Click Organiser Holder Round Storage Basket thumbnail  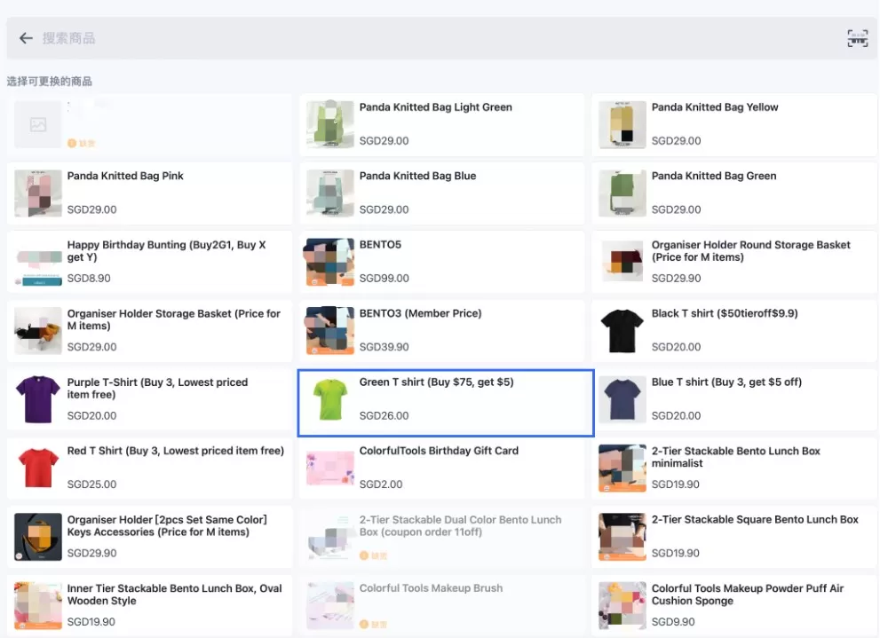pyautogui.click(x=622, y=262)
